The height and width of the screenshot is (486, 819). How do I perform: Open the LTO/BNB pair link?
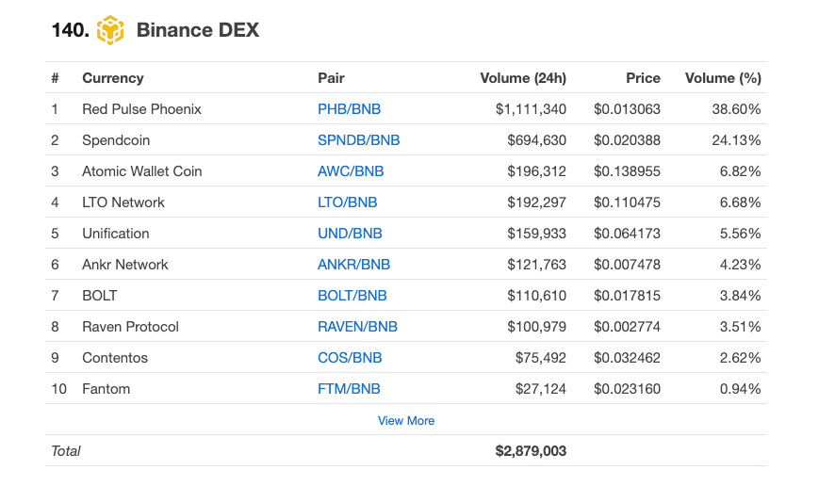[x=348, y=202]
